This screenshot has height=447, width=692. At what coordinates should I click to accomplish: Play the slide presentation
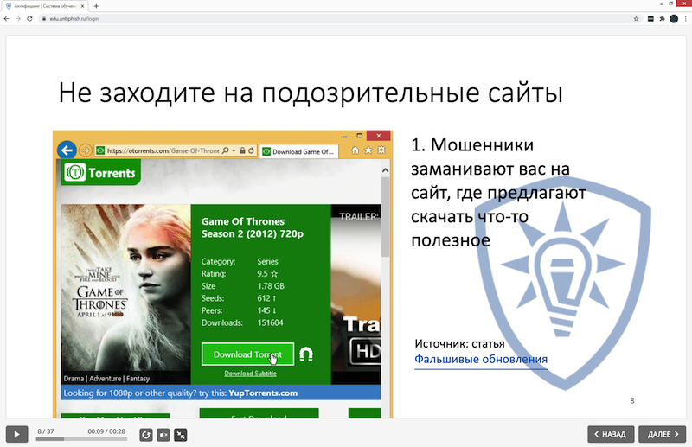tap(16, 434)
